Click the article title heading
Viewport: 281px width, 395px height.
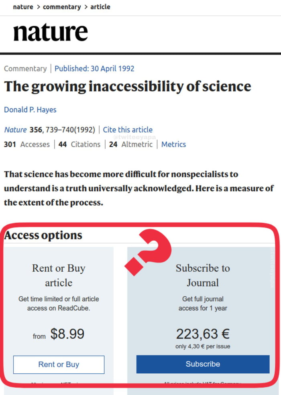tap(128, 87)
